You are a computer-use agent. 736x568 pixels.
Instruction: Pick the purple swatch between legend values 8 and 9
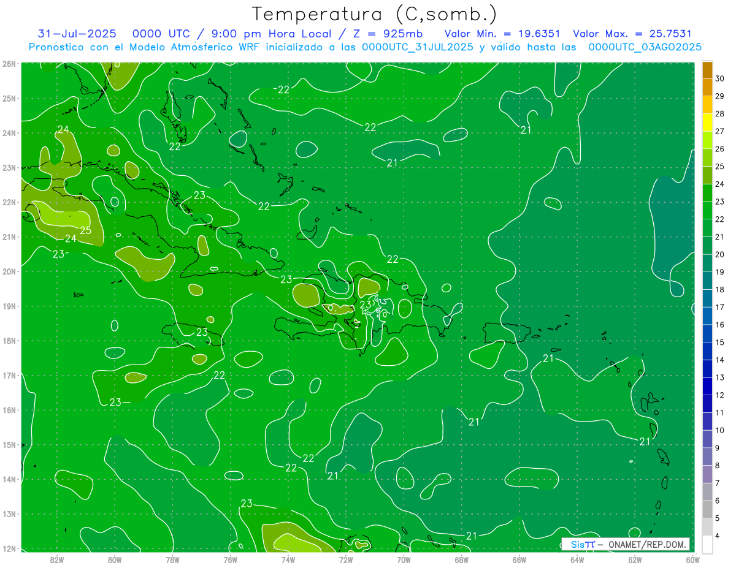pos(707,456)
